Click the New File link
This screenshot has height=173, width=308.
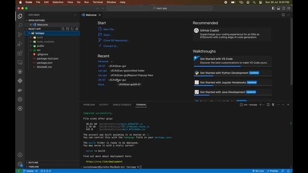click(x=109, y=29)
